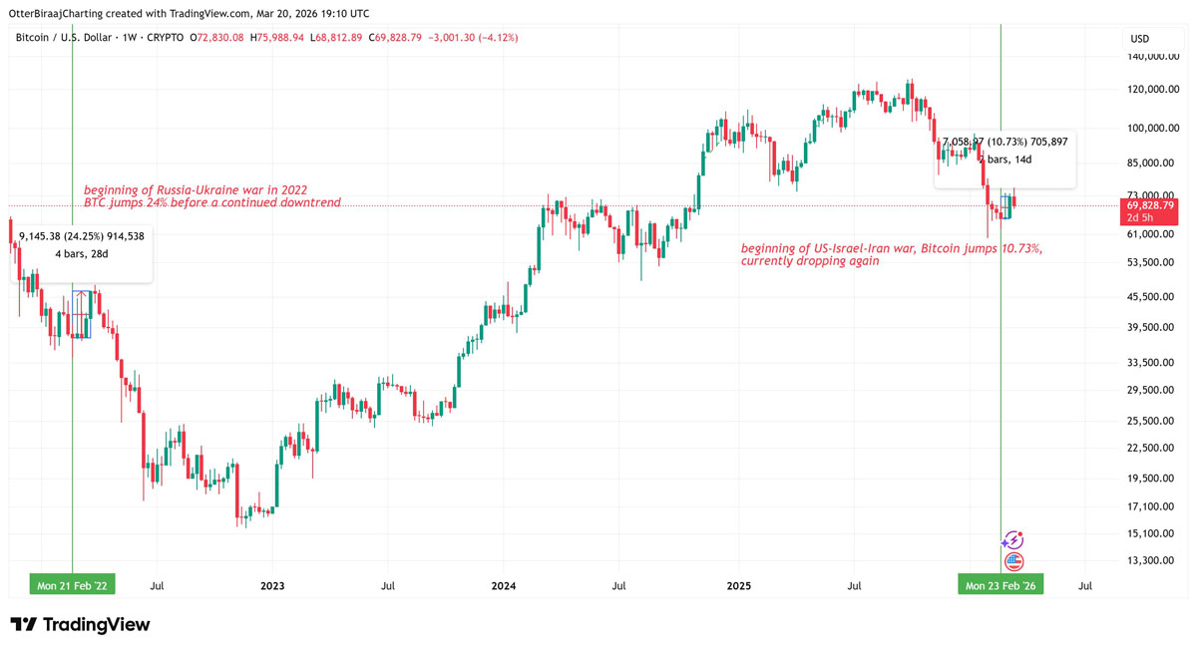Viewport: 1197px width, 651px height.
Task: Click the 2025 label on time axis
Action: click(738, 586)
